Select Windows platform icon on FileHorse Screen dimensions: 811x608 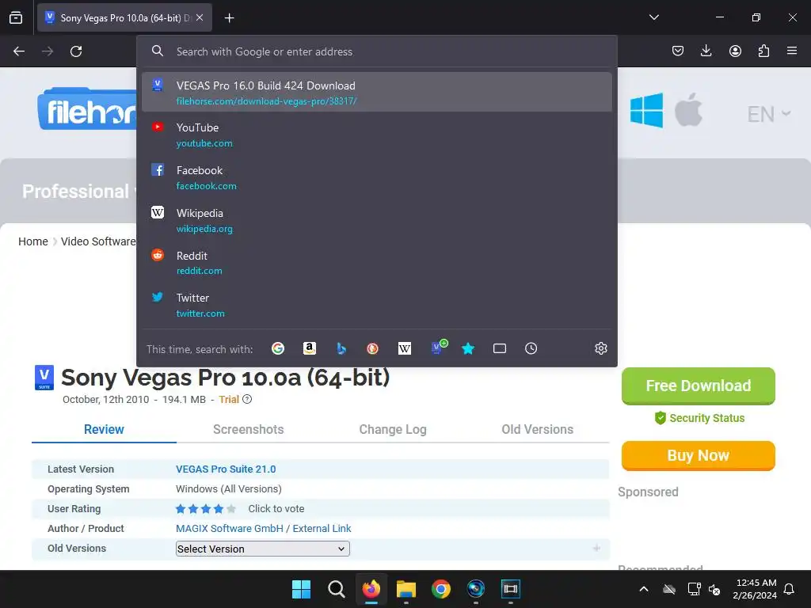(x=646, y=110)
